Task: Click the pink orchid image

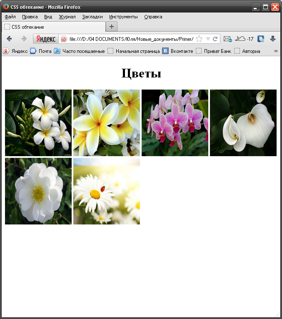Action: coord(175,123)
